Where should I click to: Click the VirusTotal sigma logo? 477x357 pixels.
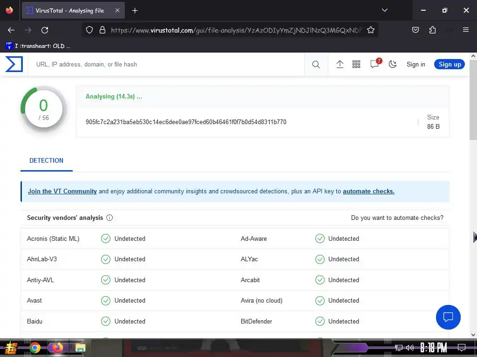coord(14,64)
